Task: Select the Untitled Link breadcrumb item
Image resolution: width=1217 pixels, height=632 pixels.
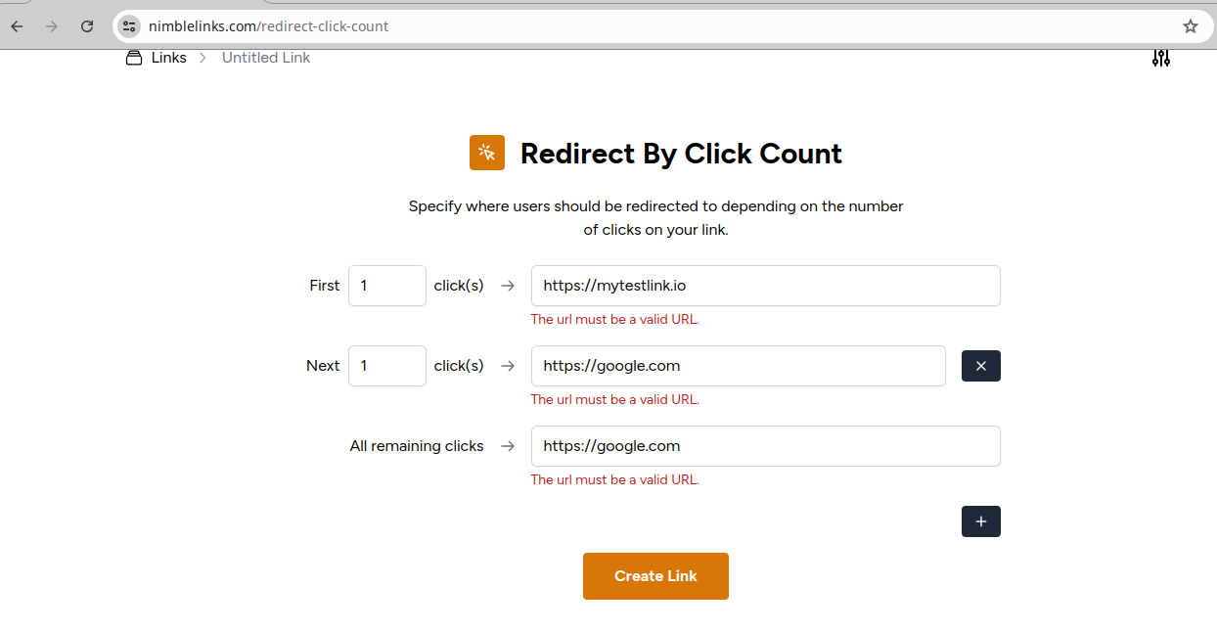Action: click(x=266, y=58)
